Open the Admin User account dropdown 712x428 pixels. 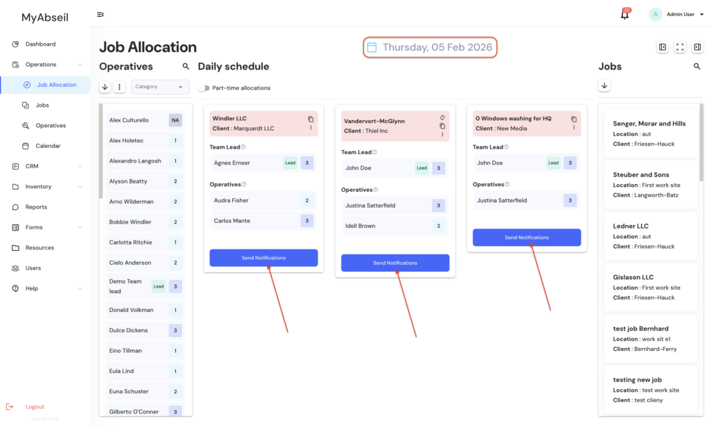671,15
